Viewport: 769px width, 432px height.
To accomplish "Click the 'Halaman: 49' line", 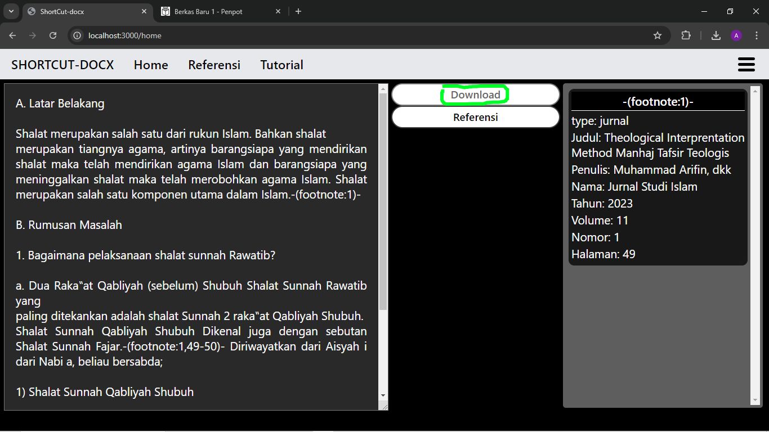I will click(603, 254).
